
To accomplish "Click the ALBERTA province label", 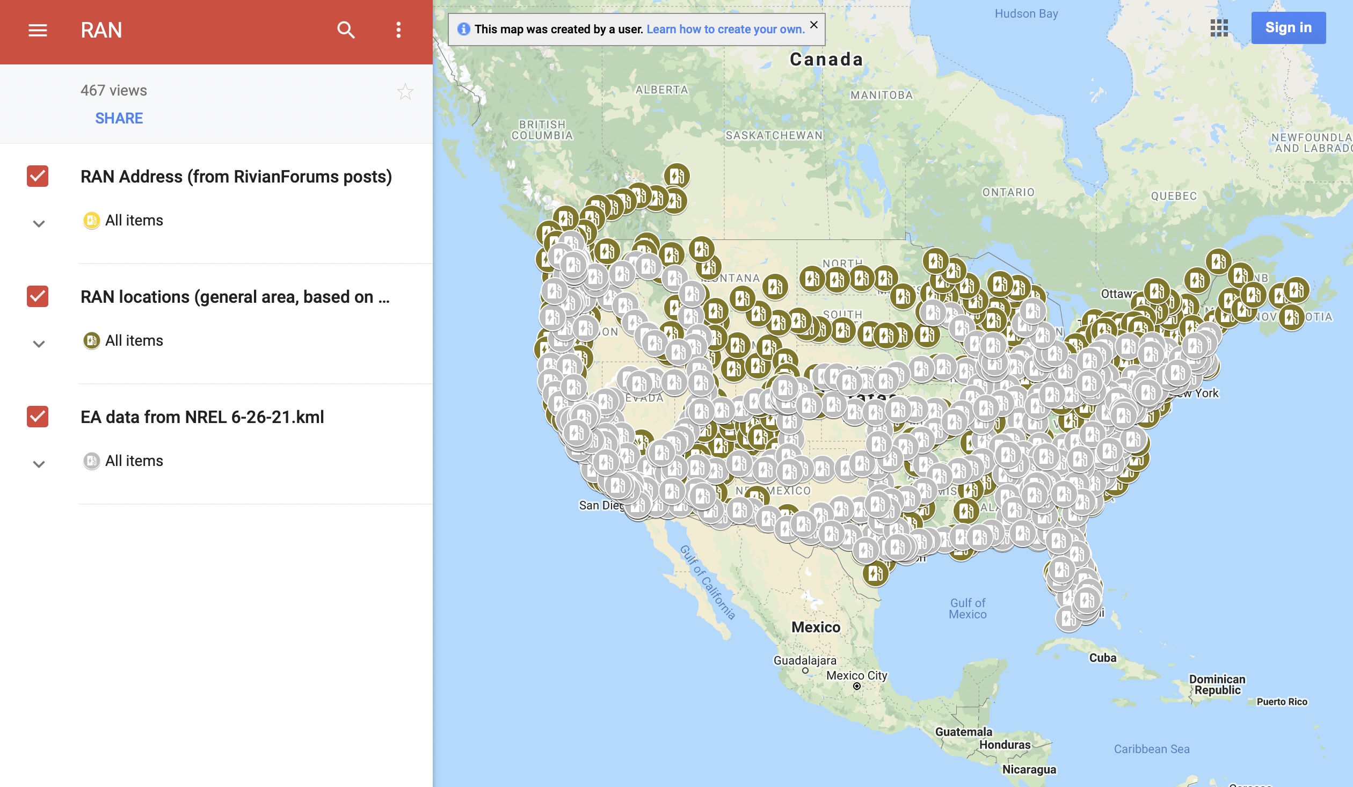I will pyautogui.click(x=661, y=90).
